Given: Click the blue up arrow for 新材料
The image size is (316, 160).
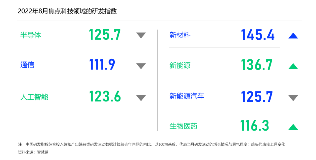Looking at the screenshot, I should [x=293, y=36].
